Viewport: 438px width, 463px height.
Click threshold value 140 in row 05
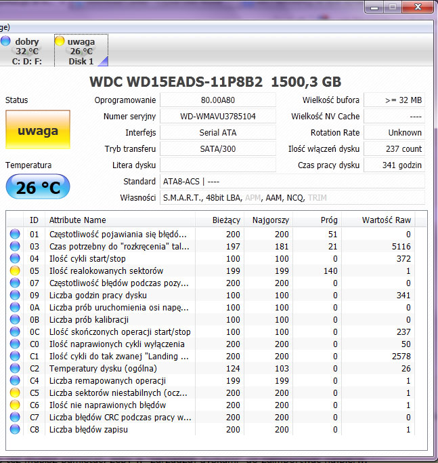[x=330, y=270]
